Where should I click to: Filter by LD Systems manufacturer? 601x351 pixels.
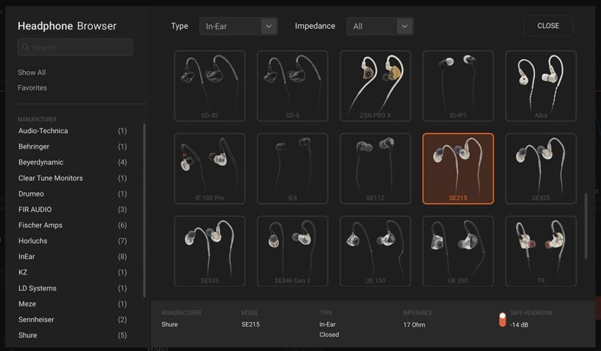coord(72,288)
